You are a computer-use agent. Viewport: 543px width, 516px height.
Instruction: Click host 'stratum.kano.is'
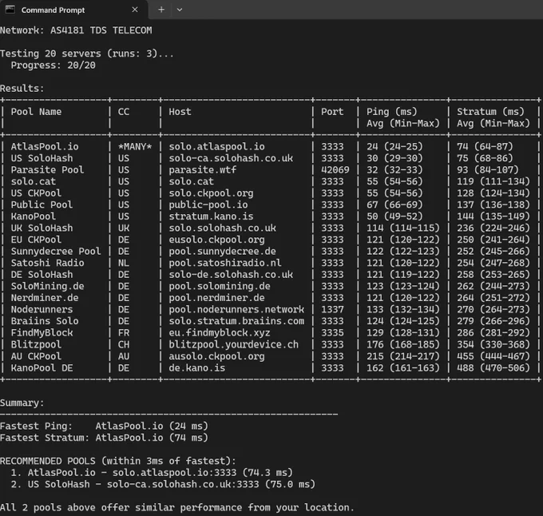(211, 216)
